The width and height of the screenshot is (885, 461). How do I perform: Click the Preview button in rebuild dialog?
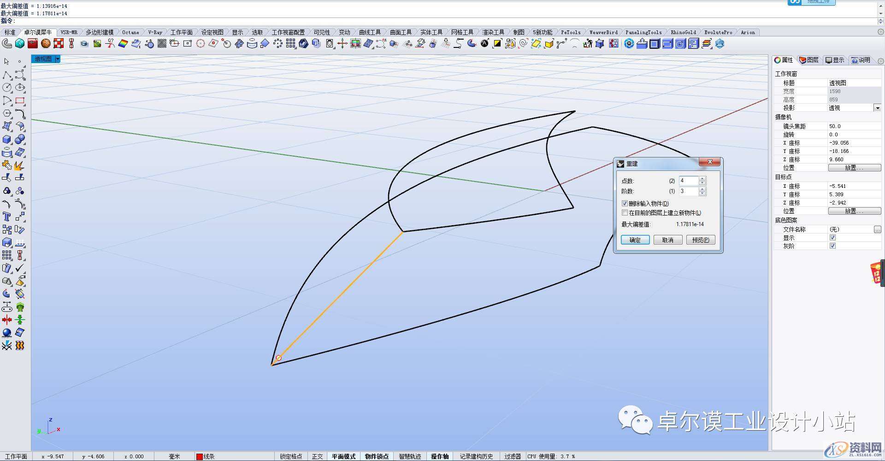tap(700, 240)
